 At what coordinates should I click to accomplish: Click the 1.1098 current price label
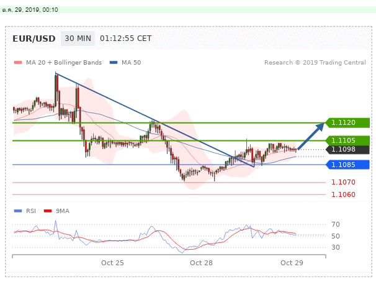point(347,149)
